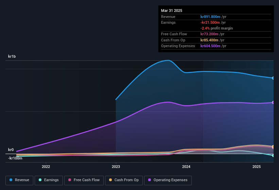
Task: Toggle the Operating Expenses legend series
Action: tap(168, 180)
